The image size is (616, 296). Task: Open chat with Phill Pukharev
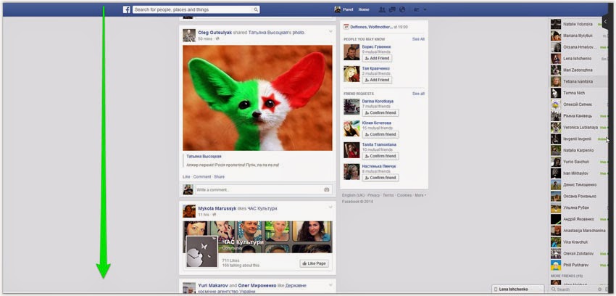pos(578,266)
